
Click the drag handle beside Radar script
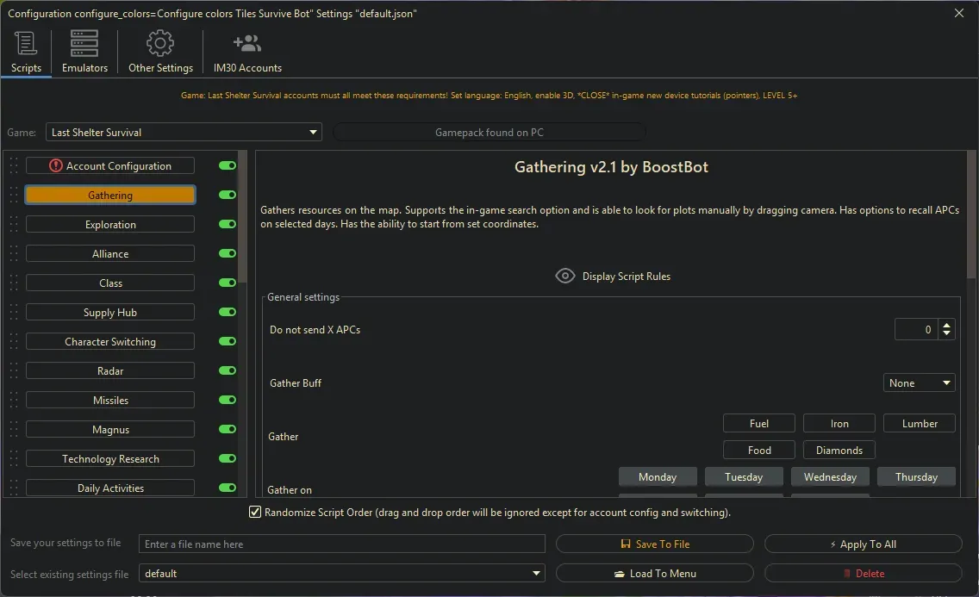(x=14, y=371)
